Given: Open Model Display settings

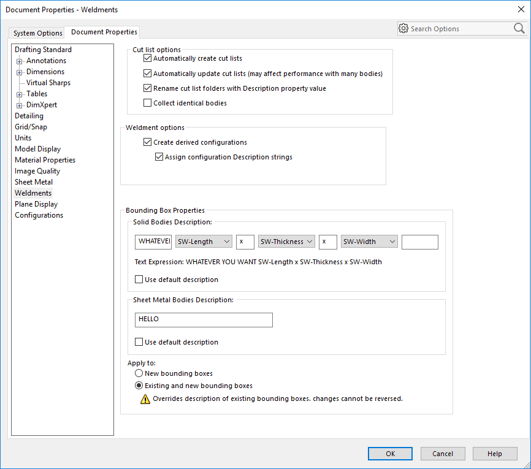Looking at the screenshot, I should tap(37, 149).
